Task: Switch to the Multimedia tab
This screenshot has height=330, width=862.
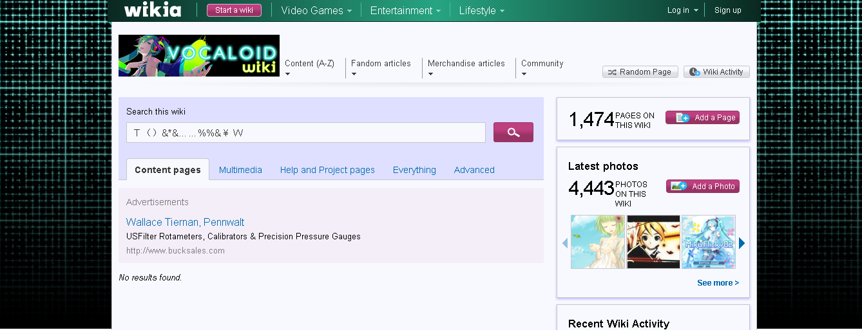Action: 240,170
